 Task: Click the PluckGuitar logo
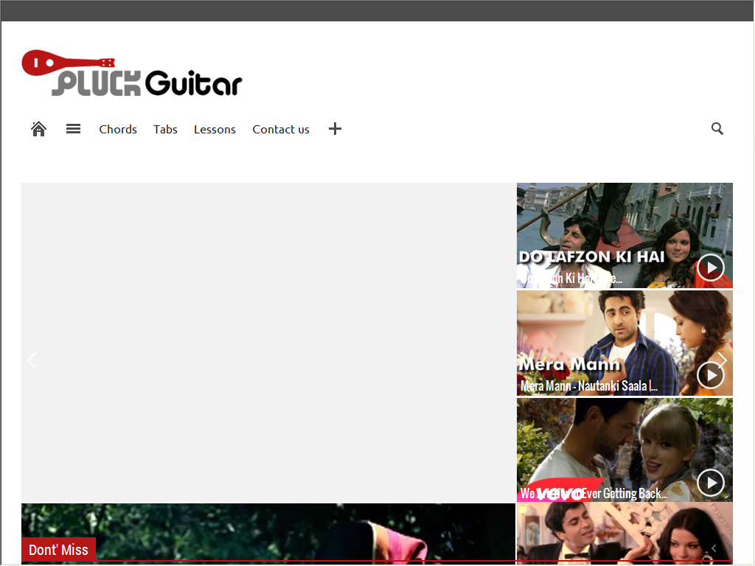click(132, 73)
